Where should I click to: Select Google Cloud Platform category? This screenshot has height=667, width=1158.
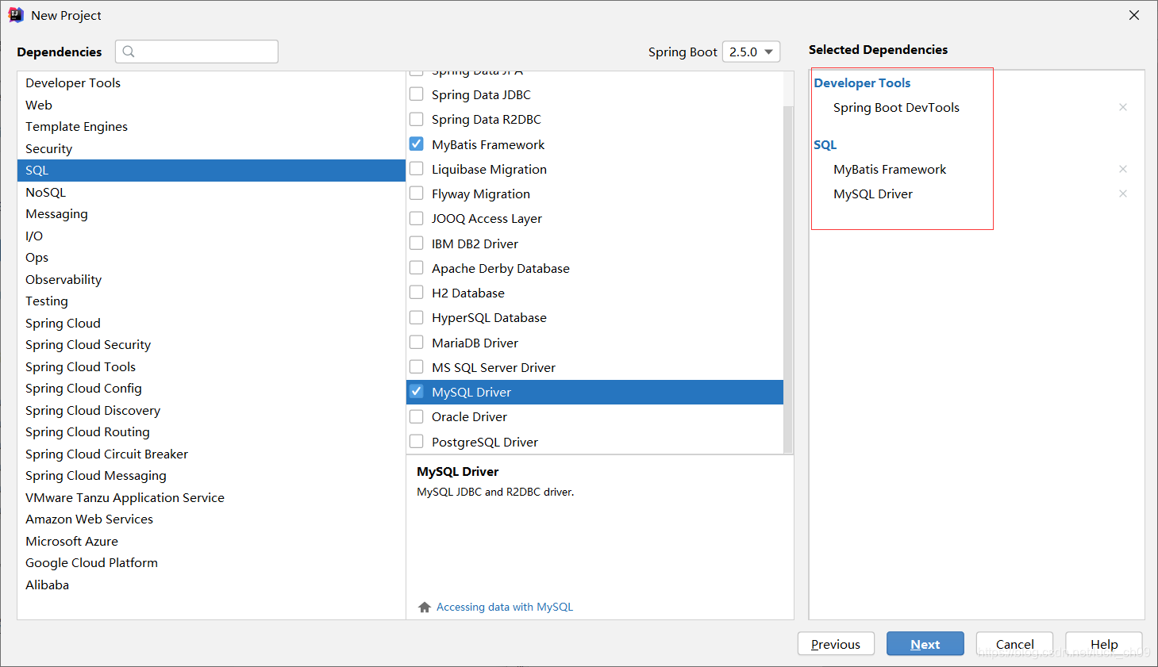tap(211, 563)
